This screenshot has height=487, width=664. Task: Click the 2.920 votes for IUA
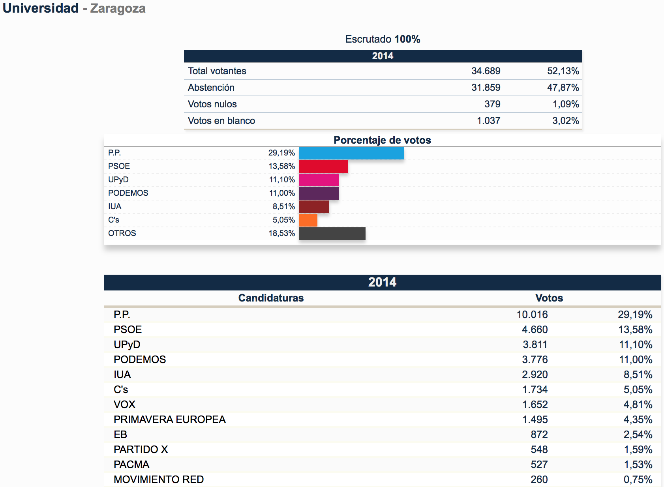tap(535, 375)
